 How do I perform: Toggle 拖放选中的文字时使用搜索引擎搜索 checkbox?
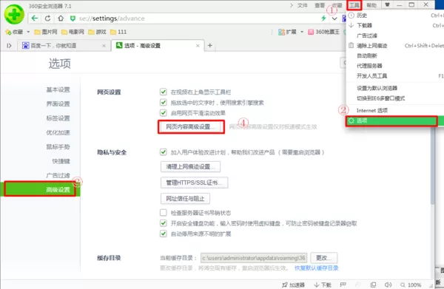163,102
